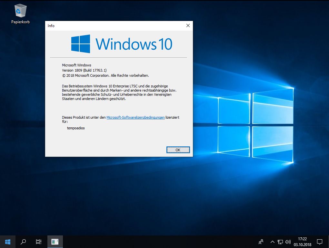
Task: Click the 'Das Betriebssystem Windows 10 Enterprise LTSC' paragraph
Action: (119, 92)
